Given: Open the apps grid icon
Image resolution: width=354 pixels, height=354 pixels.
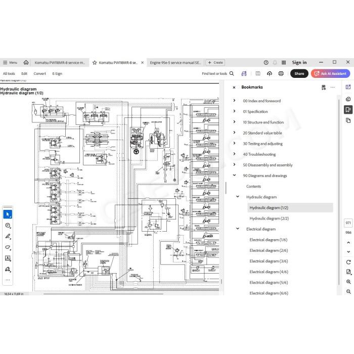Looking at the screenshot, I should [284, 63].
